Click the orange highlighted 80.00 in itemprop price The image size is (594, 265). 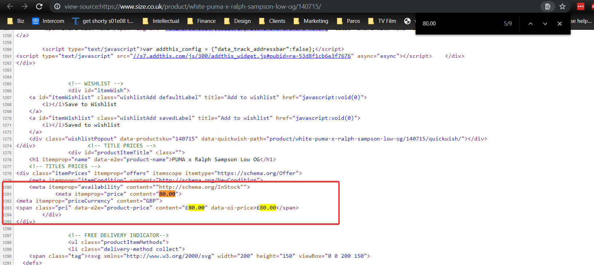(167, 194)
